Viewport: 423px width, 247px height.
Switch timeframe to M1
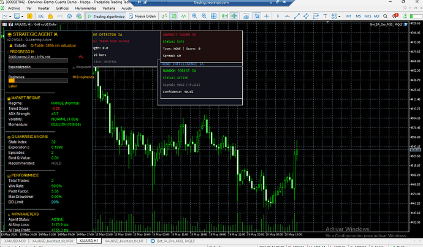349,16
